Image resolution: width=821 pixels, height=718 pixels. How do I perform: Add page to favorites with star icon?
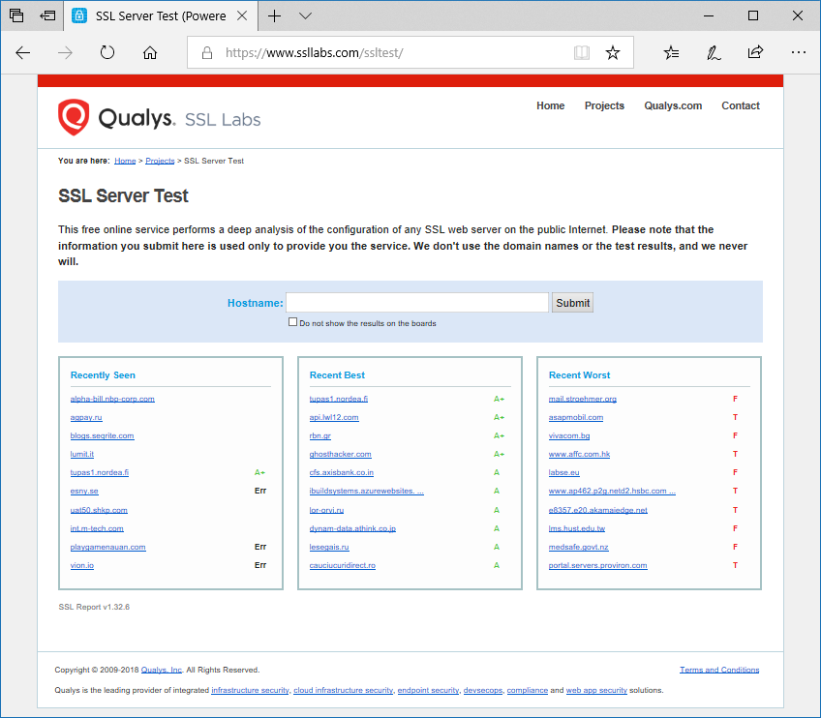[x=613, y=52]
